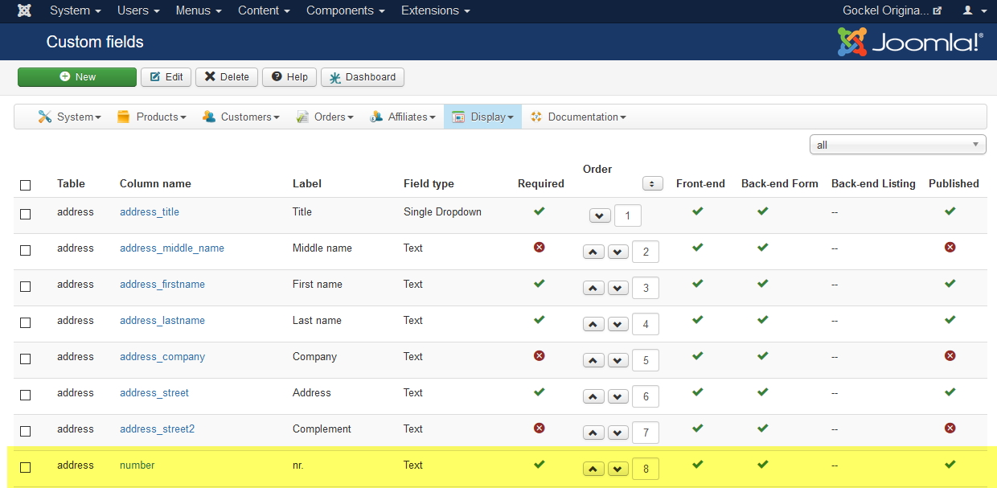Toggle required status for address_middle_name
The height and width of the screenshot is (488, 997).
tap(540, 248)
